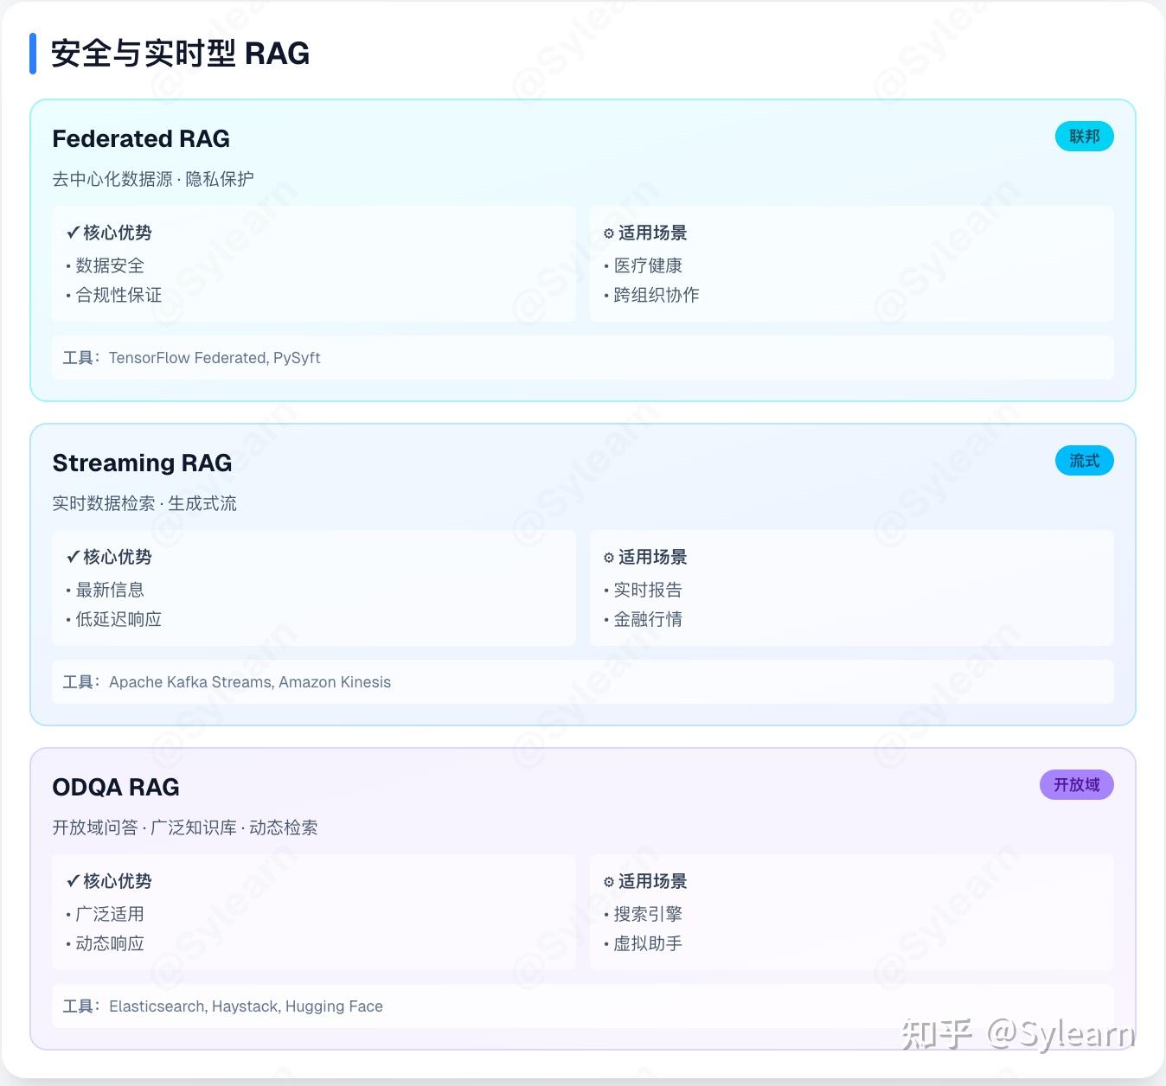Click the blue accent bar beside the page title
1166x1086 pixels.
click(33, 54)
